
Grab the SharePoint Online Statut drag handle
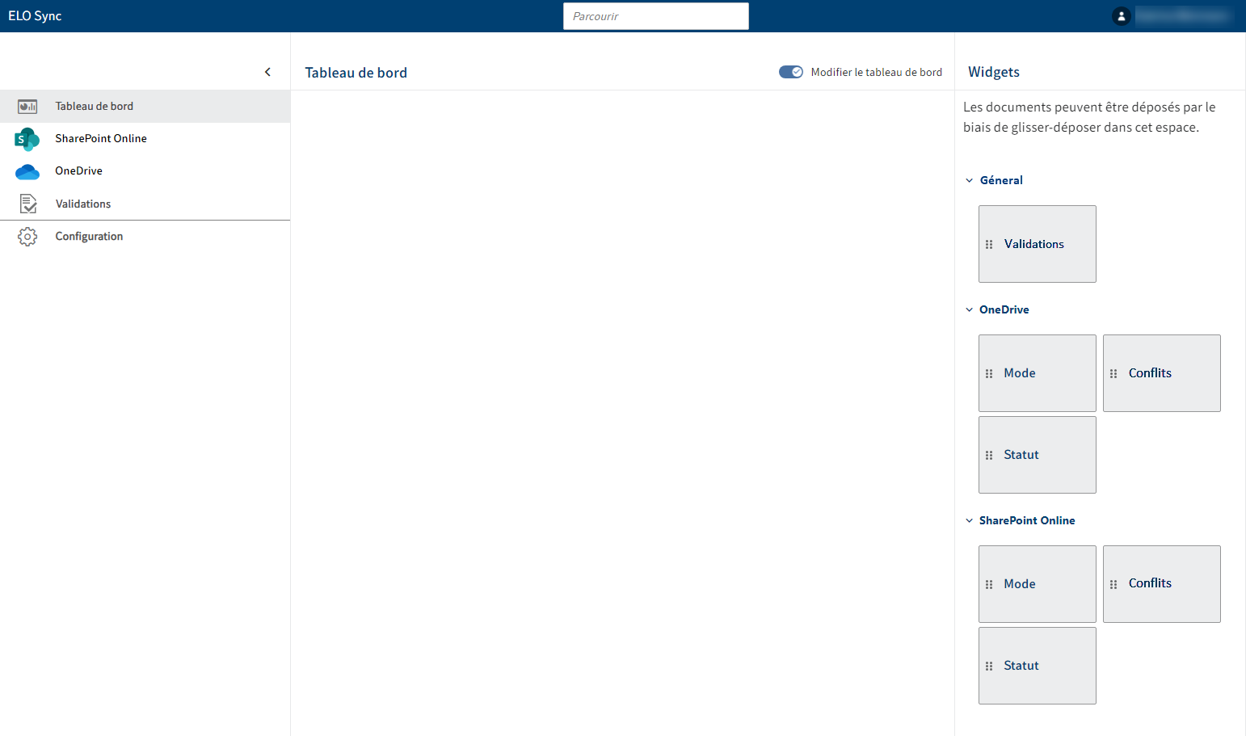[989, 666]
